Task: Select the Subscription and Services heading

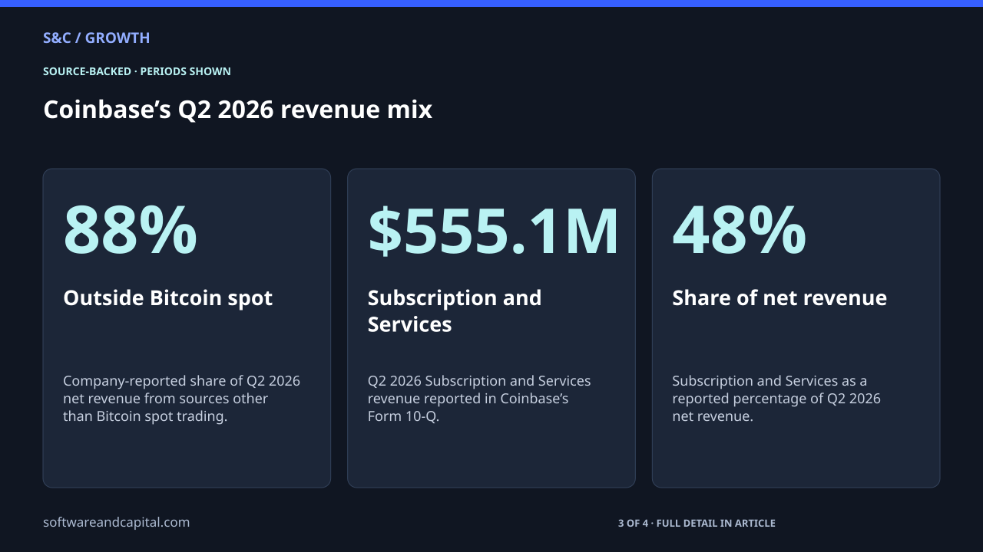Action: pos(455,310)
